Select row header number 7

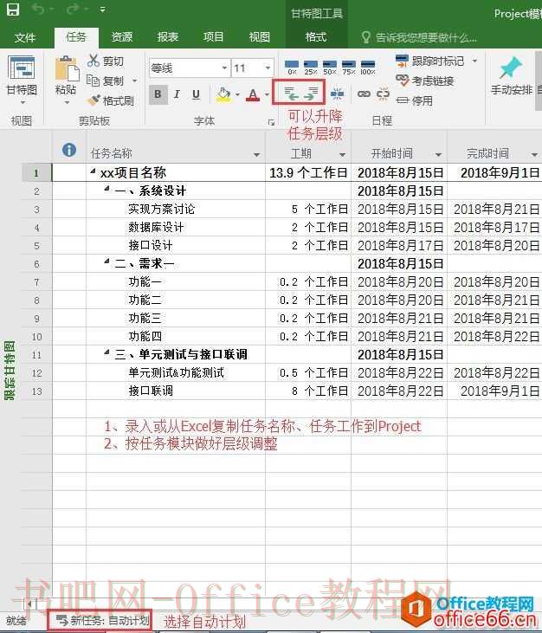click(x=36, y=282)
